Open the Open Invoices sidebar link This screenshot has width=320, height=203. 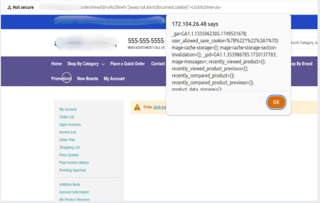tap(70, 124)
